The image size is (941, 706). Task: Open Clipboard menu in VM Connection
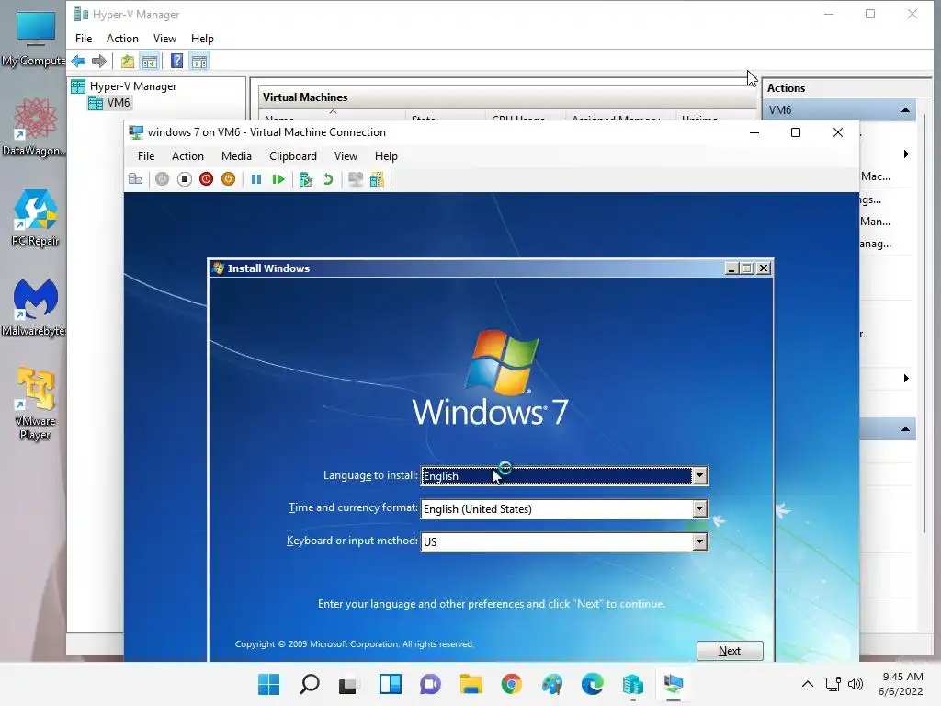click(x=293, y=156)
